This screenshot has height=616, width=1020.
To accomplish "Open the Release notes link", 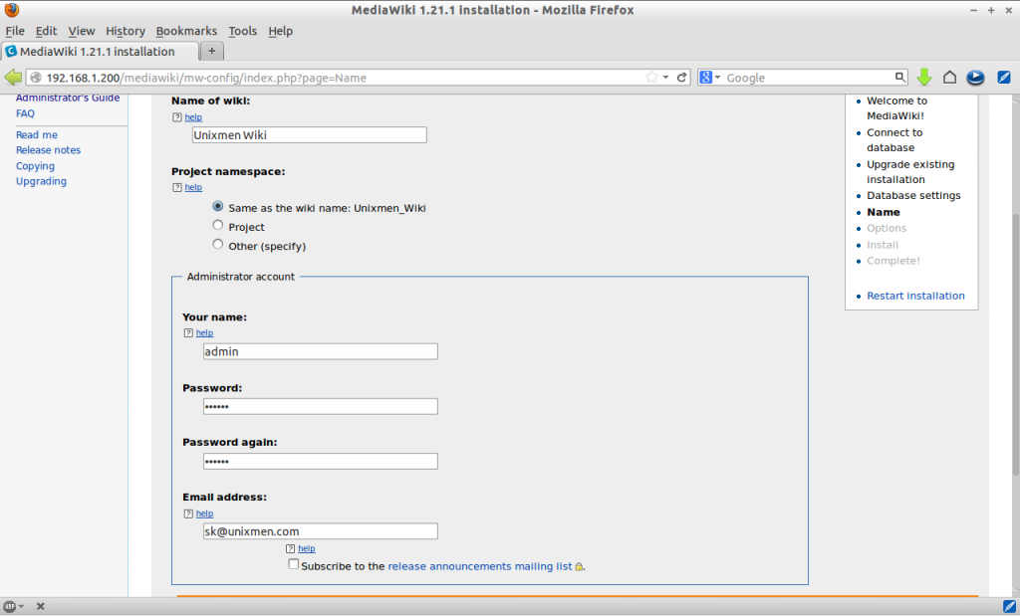I will (x=48, y=150).
